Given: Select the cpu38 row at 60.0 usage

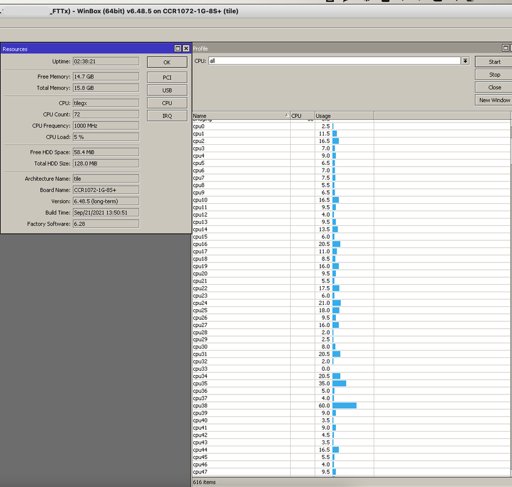Looking at the screenshot, I should [x=351, y=405].
